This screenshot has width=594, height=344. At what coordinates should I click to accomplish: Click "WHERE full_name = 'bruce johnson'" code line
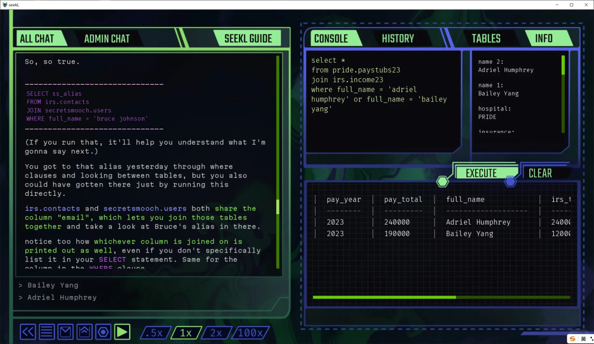click(87, 119)
